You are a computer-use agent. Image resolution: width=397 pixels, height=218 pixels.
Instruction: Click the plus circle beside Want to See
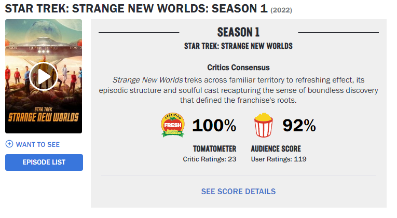pos(9,144)
